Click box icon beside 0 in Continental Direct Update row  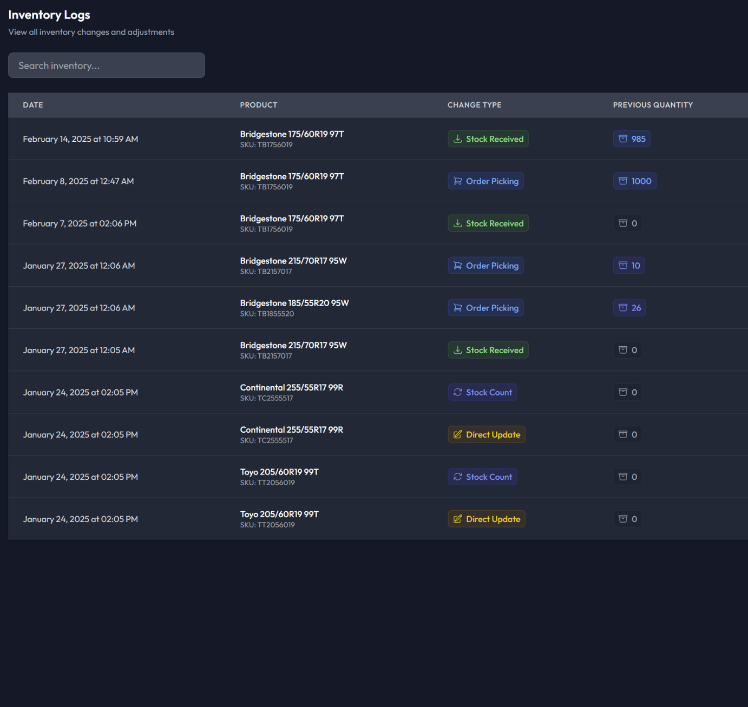tap(623, 434)
